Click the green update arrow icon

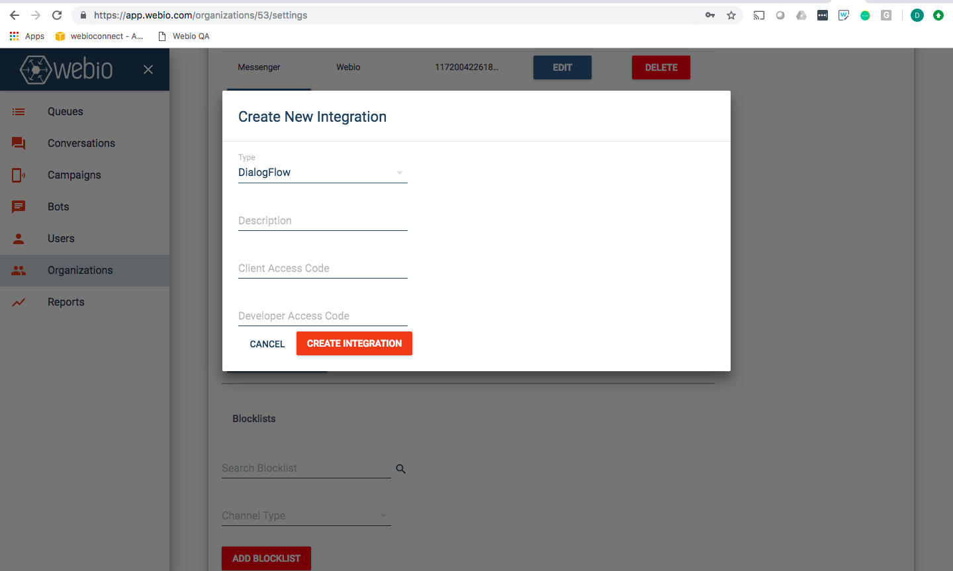938,15
